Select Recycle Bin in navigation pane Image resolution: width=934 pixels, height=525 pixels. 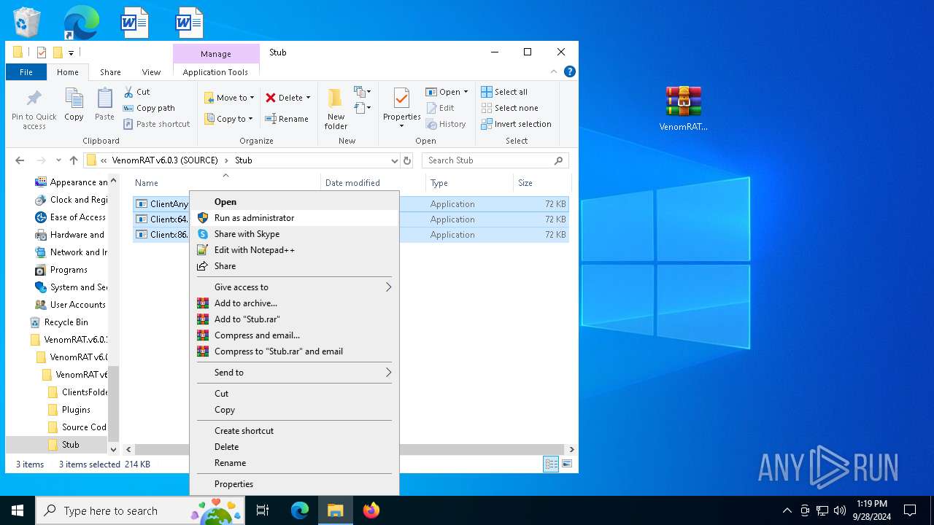point(66,322)
